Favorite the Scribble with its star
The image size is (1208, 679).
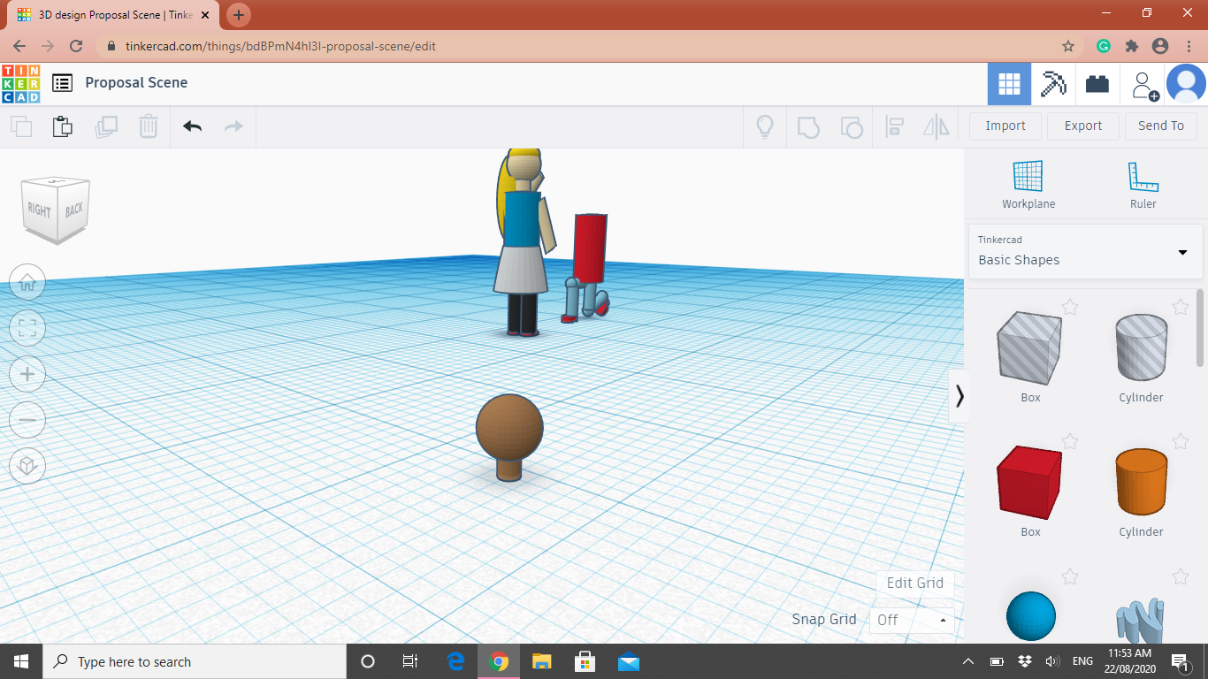point(1181,576)
